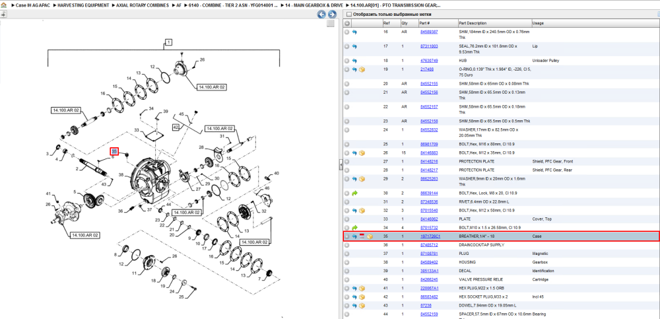Screen dimensions: 660x319
Task: Open part number link 87311003
Action: coord(429,46)
